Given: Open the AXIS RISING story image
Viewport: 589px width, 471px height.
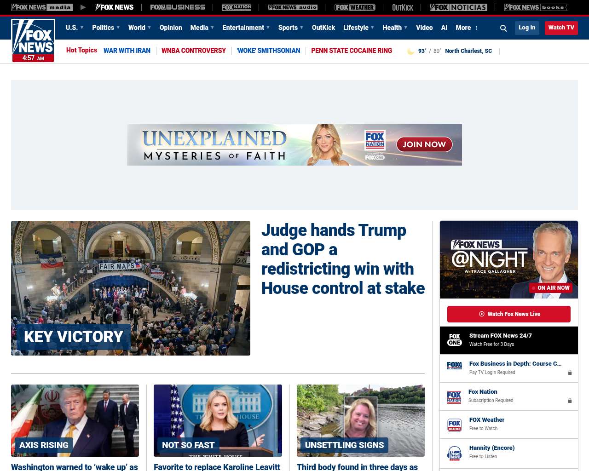Looking at the screenshot, I should coord(75,420).
